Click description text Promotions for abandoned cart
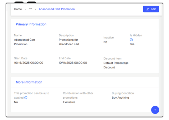The width and height of the screenshot is (169, 120). pyautogui.click(x=69, y=42)
